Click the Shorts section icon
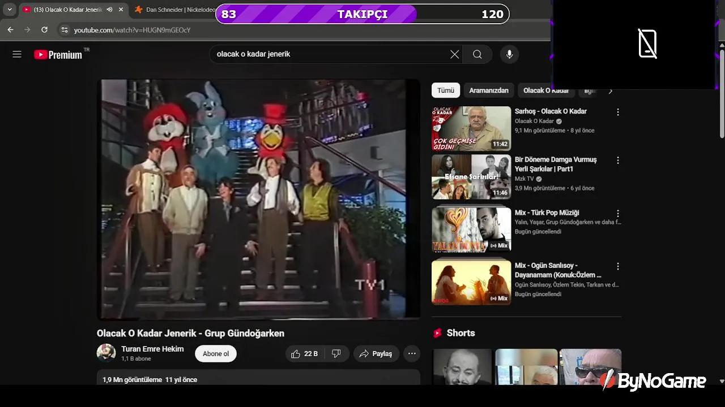 pyautogui.click(x=437, y=333)
